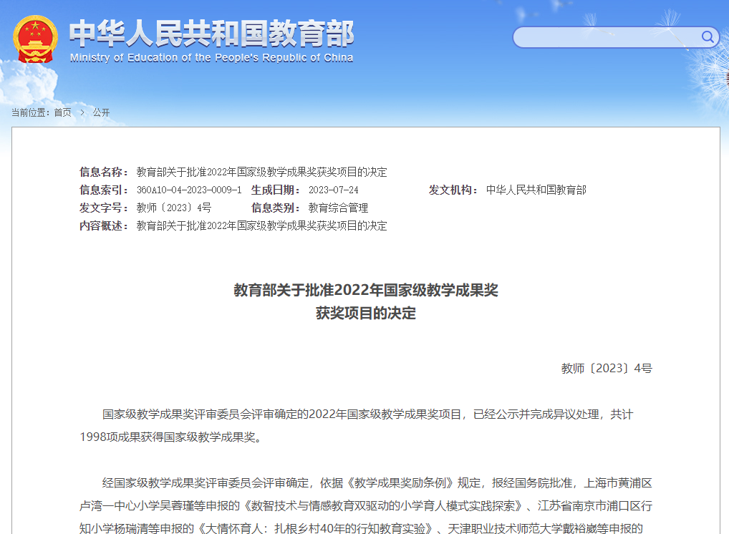Open the 公开 breadcrumb link

101,112
